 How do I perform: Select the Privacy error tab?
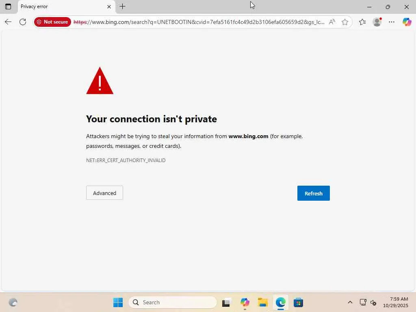pos(66,6)
